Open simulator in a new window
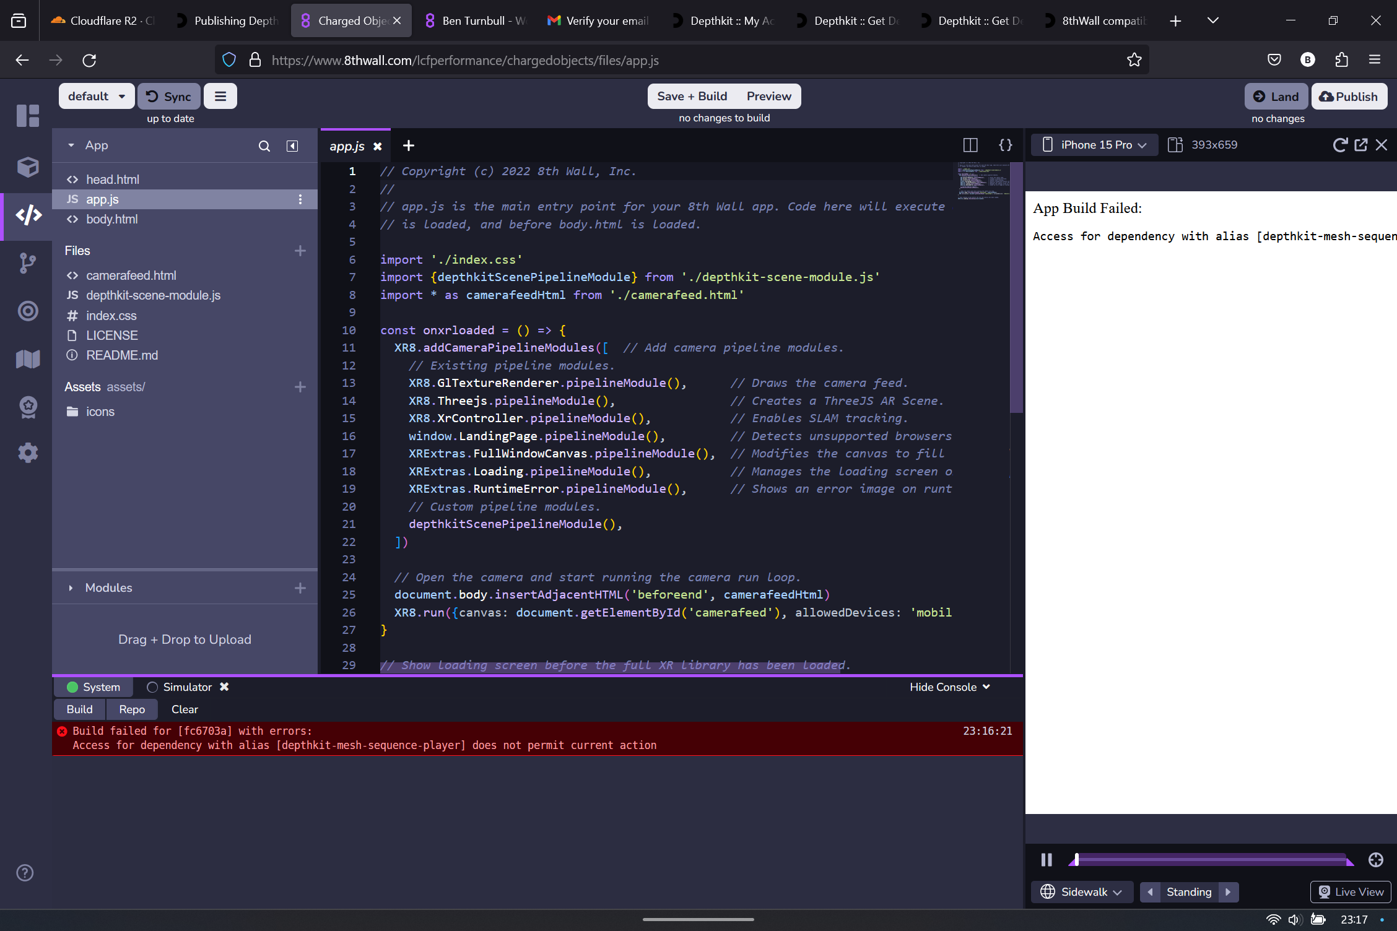The width and height of the screenshot is (1397, 931). [x=1360, y=145]
